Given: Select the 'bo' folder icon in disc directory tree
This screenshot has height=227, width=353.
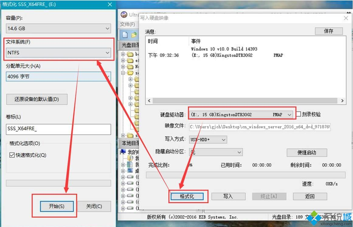Looking at the screenshot, I should pos(130,54).
